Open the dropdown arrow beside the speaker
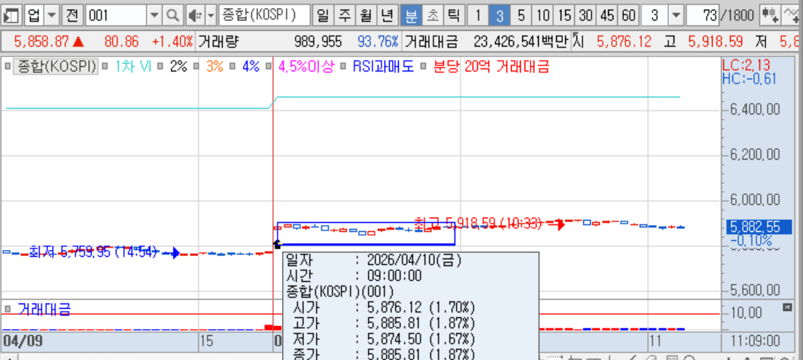The image size is (803, 360). tap(211, 16)
